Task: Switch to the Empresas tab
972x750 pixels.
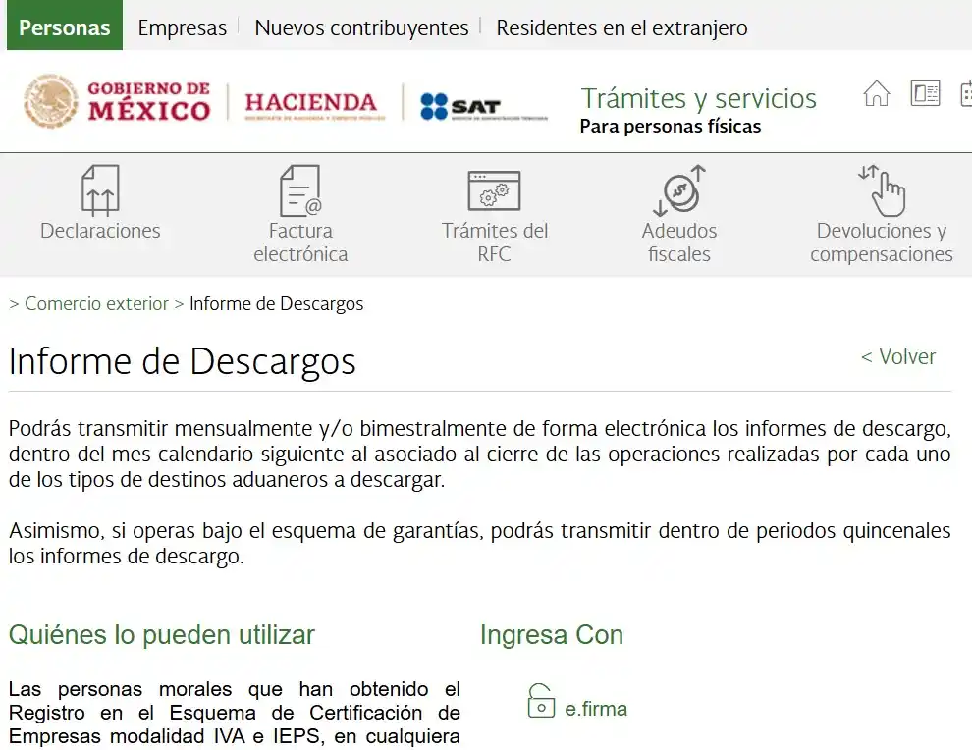Action: click(x=183, y=27)
